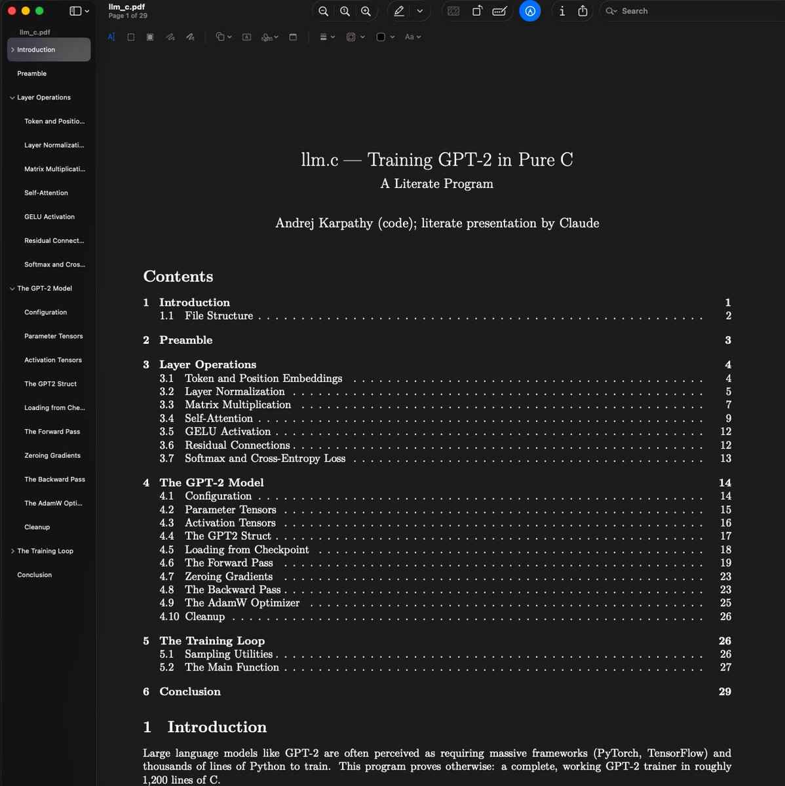Open the Aa Text Style menu
785x786 pixels.
pos(413,37)
